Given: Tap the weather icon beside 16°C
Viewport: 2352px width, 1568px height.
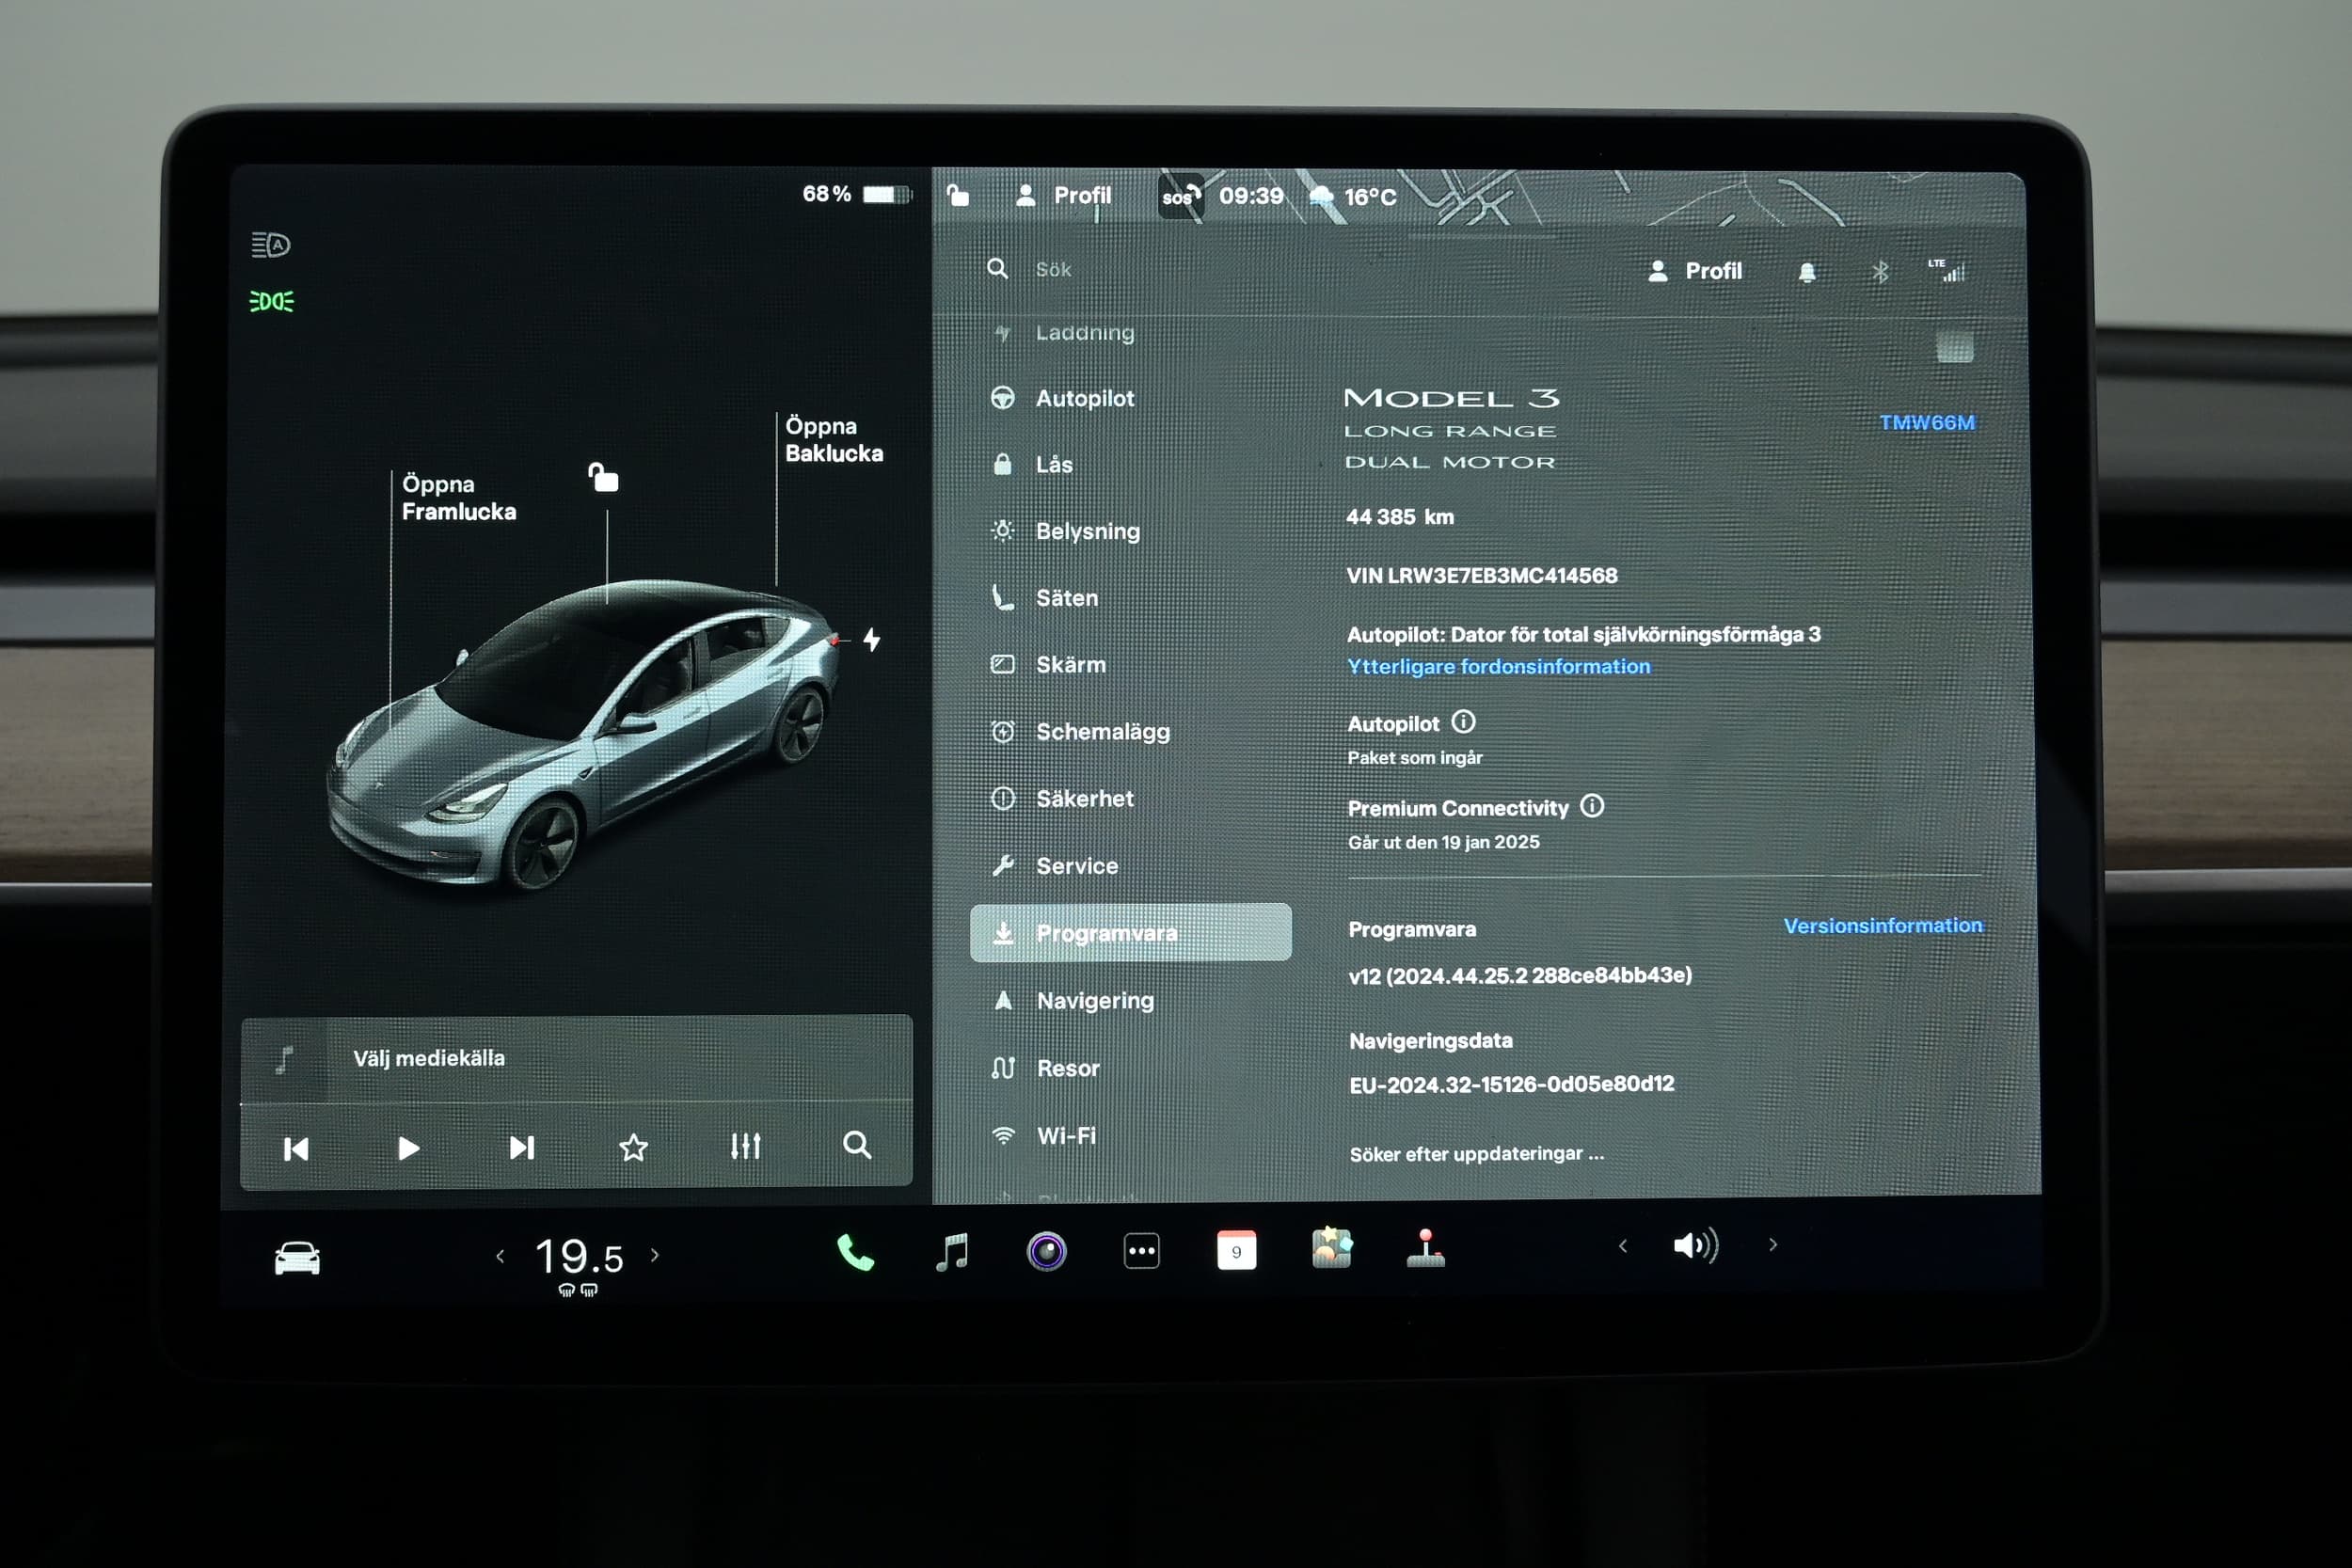Looking at the screenshot, I should [1321, 196].
